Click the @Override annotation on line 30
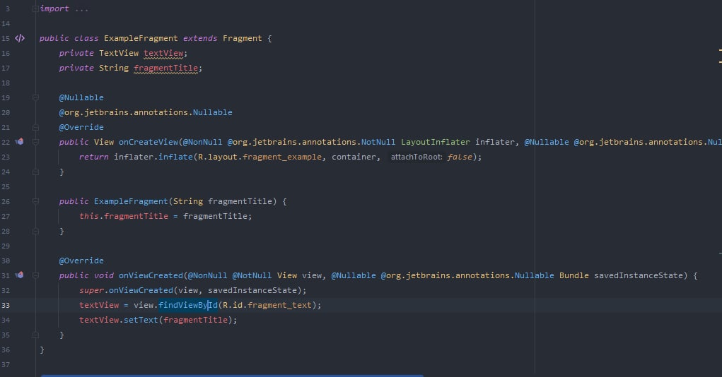Viewport: 722px width, 377px height. point(81,261)
